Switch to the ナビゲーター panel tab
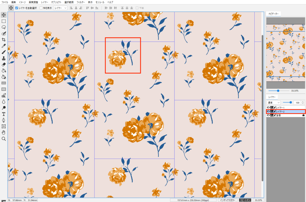306x202 pixels. (273, 14)
